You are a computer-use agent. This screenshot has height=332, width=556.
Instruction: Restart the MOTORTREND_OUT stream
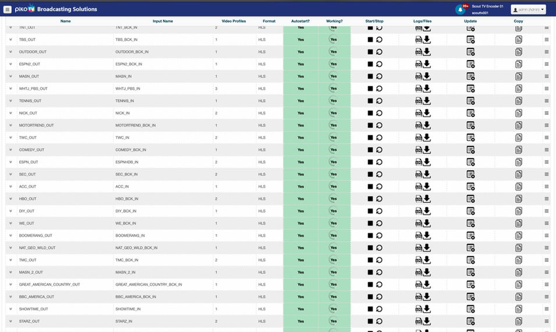(x=379, y=125)
